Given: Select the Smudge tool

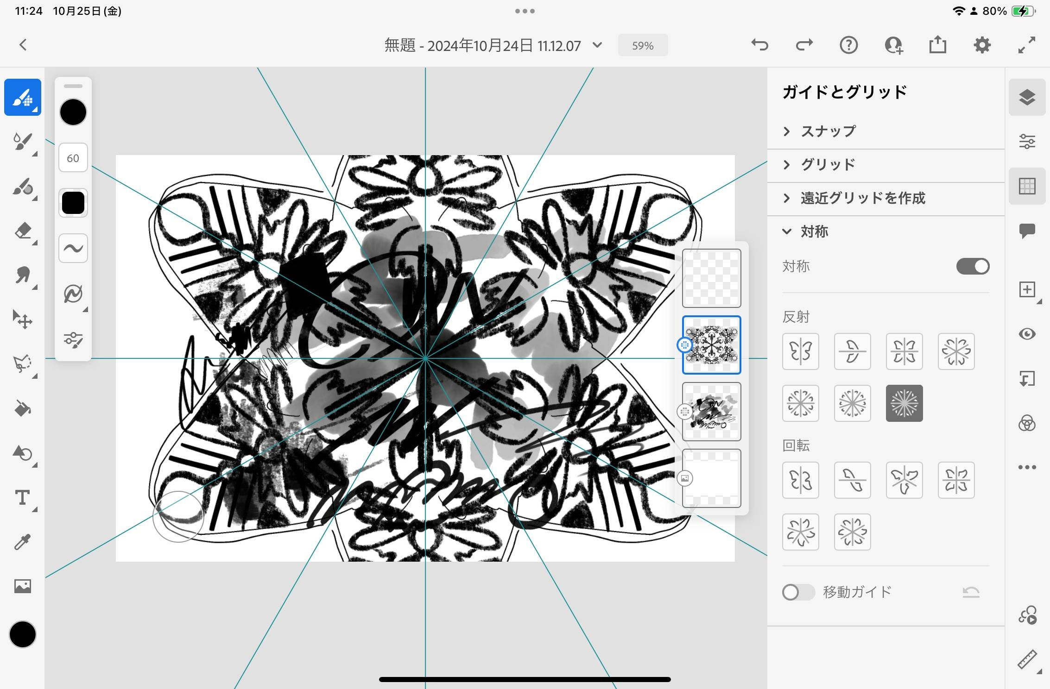Looking at the screenshot, I should click(23, 275).
